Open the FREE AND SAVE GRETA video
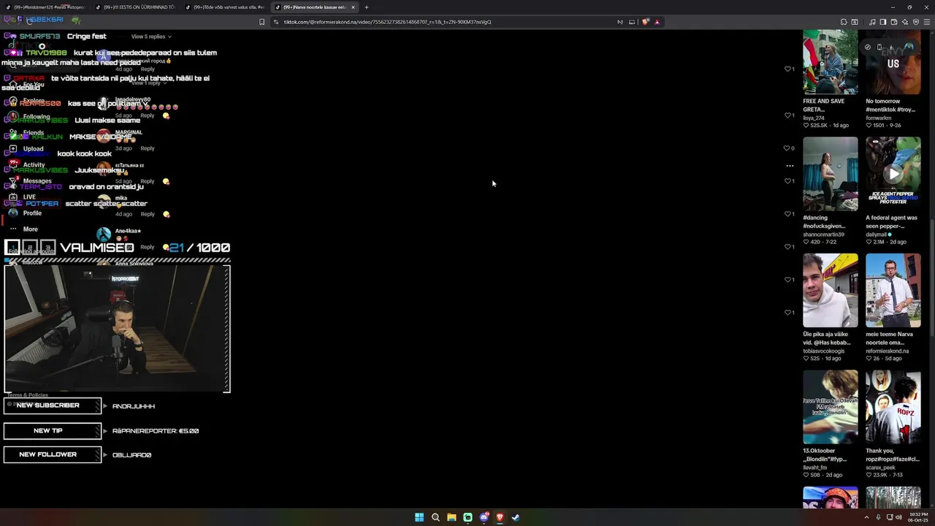The height and width of the screenshot is (526, 935). click(831, 61)
